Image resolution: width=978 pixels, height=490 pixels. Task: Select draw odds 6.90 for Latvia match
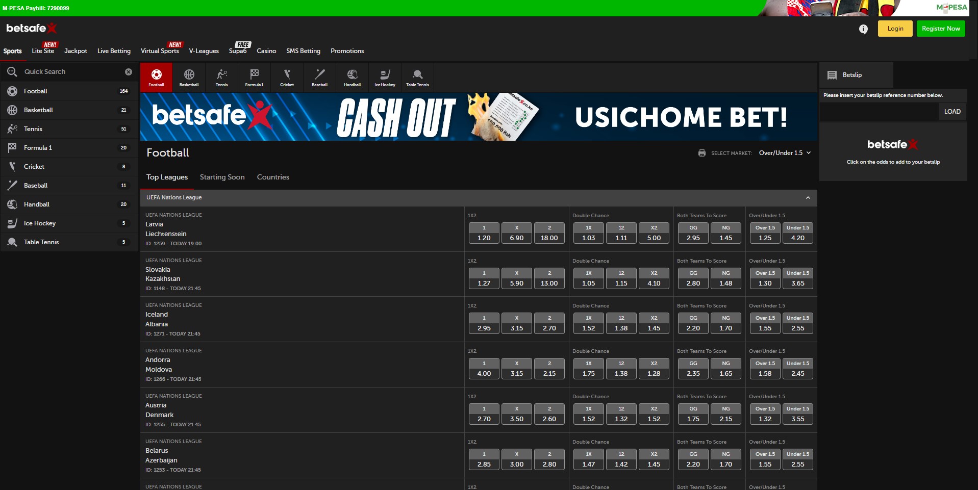click(517, 233)
